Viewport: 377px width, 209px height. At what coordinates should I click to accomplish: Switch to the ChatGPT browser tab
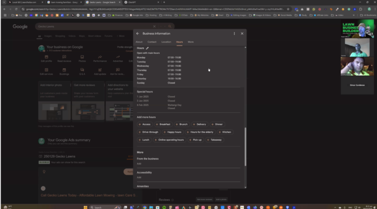pyautogui.click(x=142, y=2)
